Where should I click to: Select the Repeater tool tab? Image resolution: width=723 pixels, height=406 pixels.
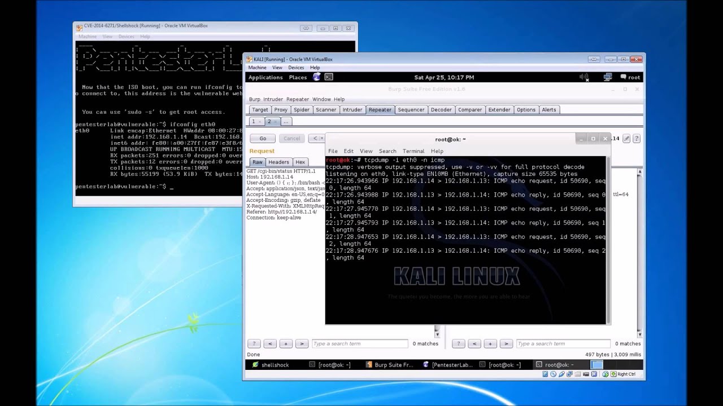pyautogui.click(x=380, y=110)
